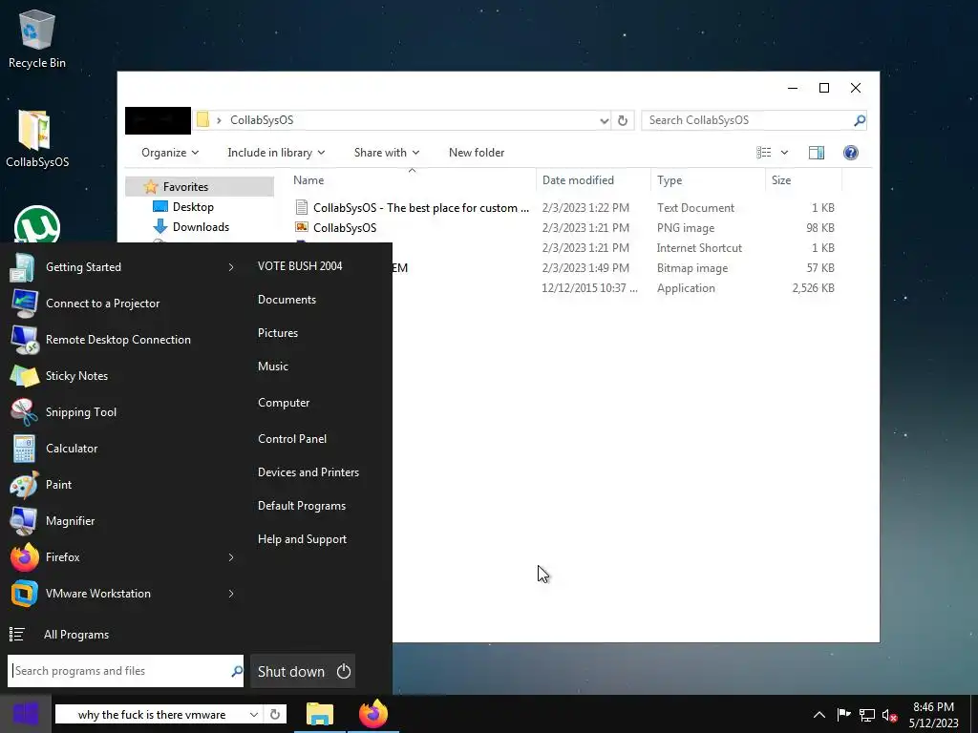Sort files by the Type column
This screenshot has height=733, width=978.
(x=708, y=180)
